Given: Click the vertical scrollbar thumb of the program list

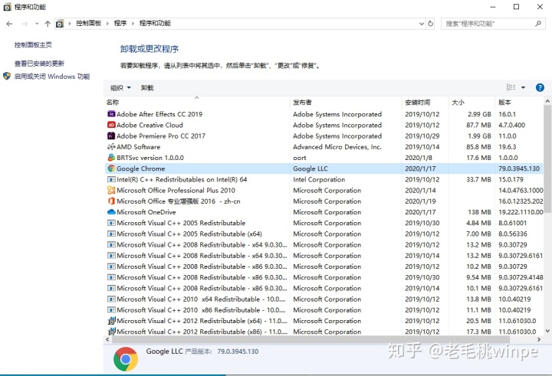Looking at the screenshot, I should [x=547, y=160].
